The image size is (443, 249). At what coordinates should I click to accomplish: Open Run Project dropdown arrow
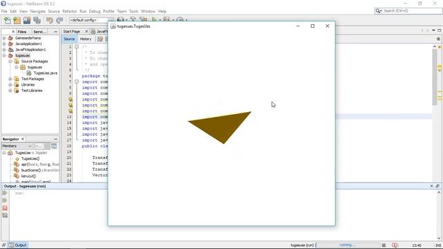click(160, 20)
